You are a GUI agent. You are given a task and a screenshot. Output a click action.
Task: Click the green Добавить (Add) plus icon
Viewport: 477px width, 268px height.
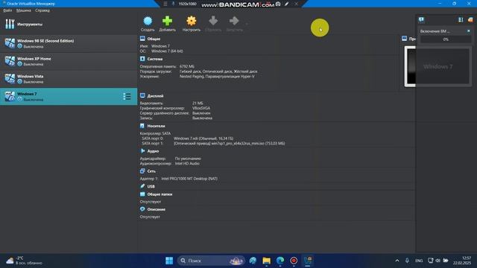coord(167,21)
